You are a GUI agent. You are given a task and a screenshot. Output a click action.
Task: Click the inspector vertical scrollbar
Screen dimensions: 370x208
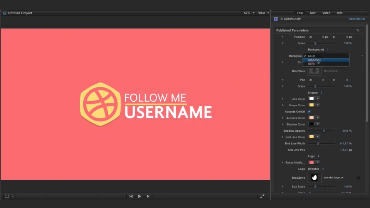point(367,73)
